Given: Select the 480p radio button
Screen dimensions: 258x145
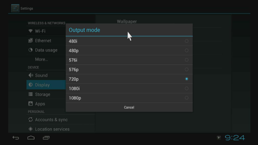Looking at the screenshot, I should 186,50.
